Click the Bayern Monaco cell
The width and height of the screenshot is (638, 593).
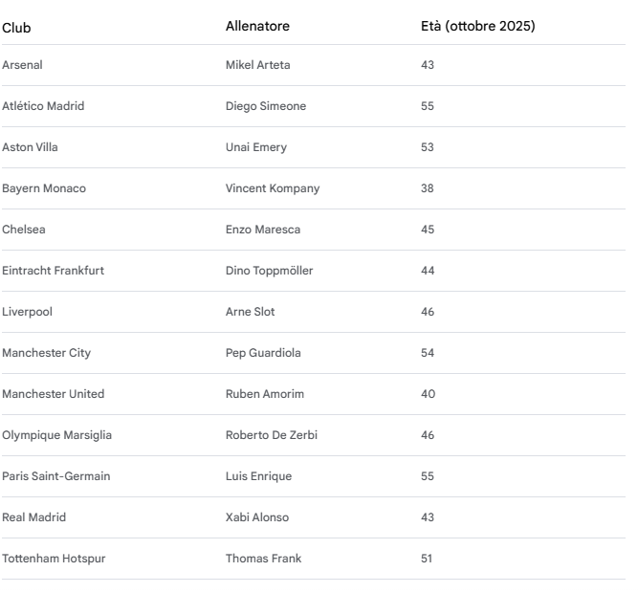pos(44,188)
